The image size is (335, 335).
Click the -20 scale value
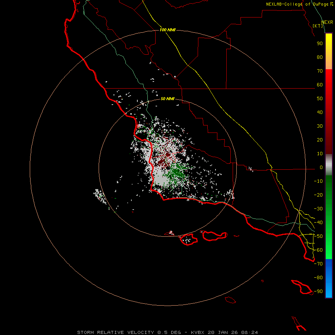pos(318,195)
